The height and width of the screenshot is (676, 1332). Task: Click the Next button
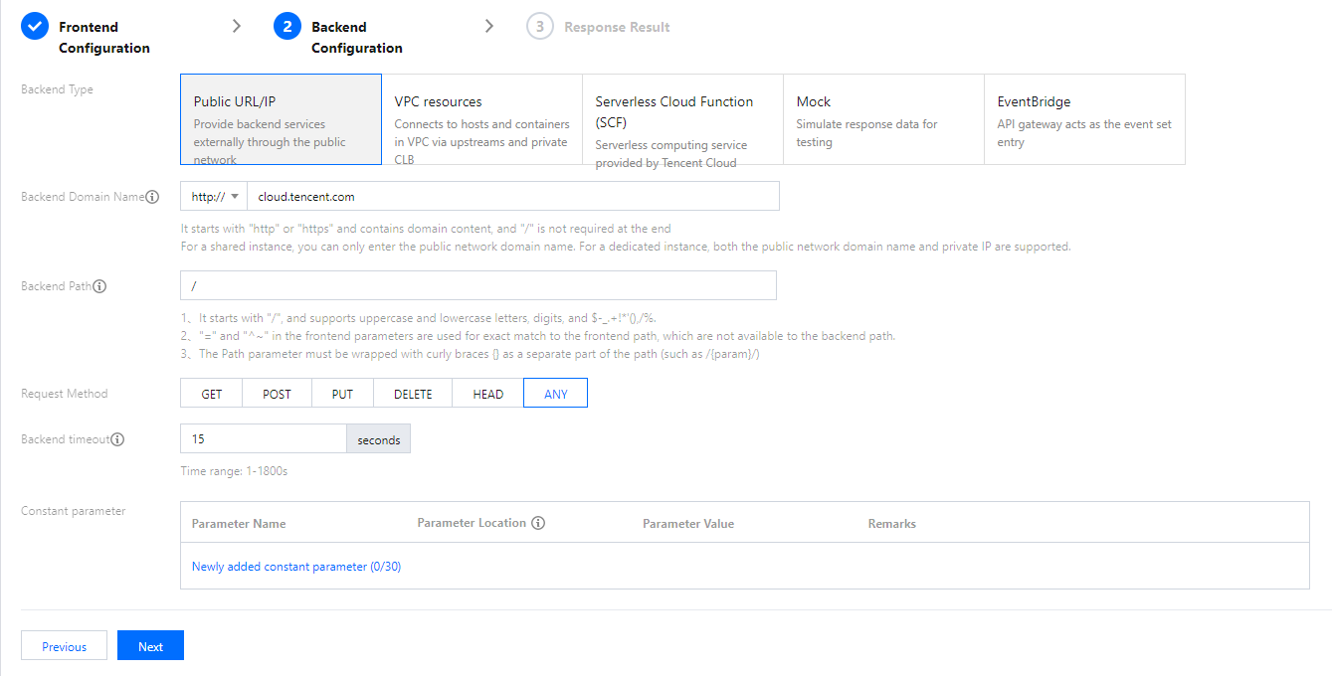pos(150,646)
